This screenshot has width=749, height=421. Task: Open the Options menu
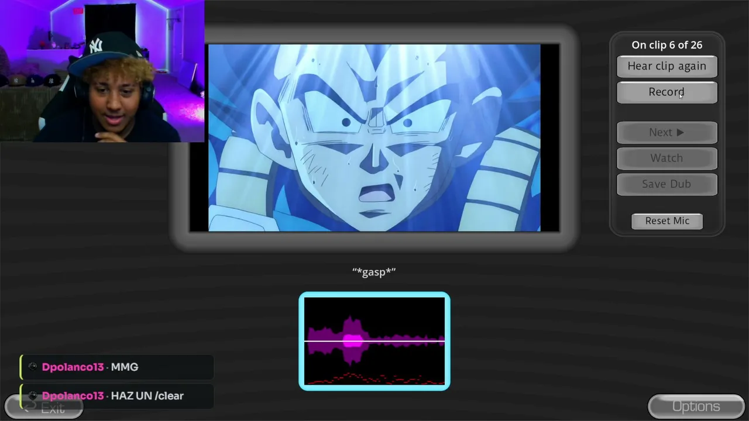696,406
